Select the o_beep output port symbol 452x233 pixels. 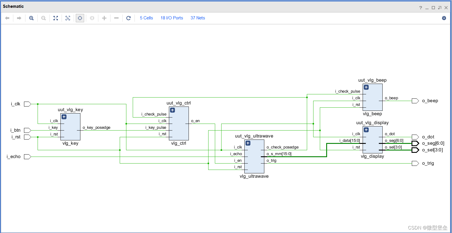pyautogui.click(x=415, y=101)
